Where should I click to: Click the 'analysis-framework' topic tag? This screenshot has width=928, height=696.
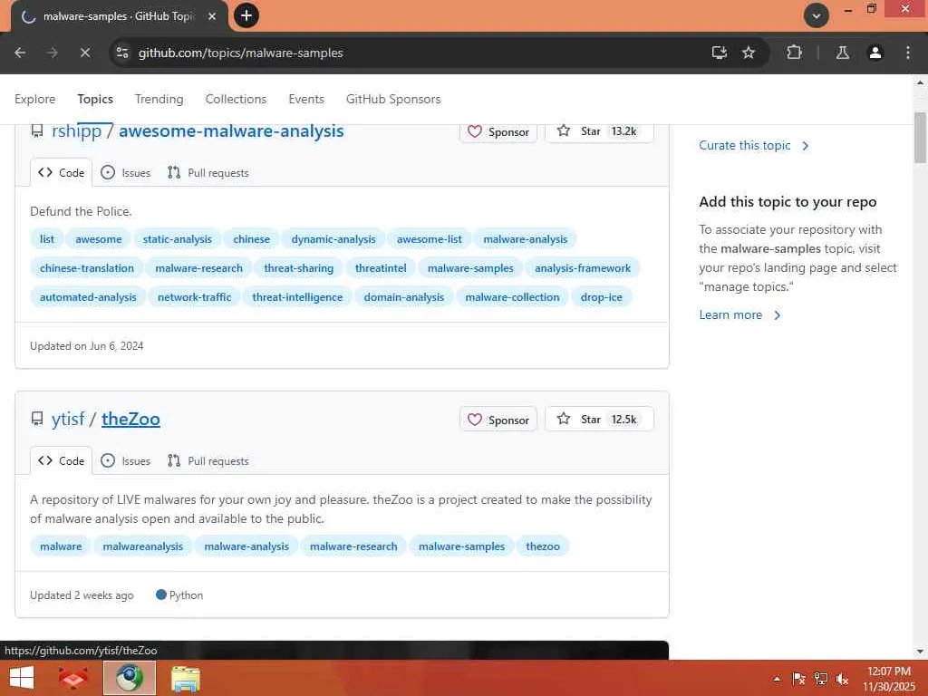tap(583, 268)
